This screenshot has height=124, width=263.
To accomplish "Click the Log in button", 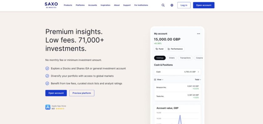I will click(184, 5).
